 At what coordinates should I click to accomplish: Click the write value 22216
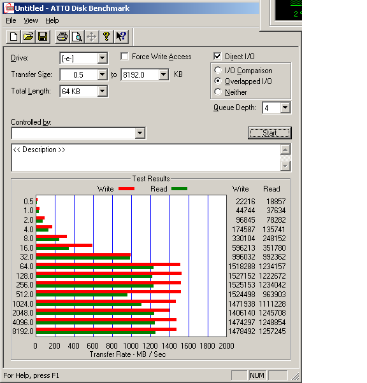pyautogui.click(x=245, y=201)
